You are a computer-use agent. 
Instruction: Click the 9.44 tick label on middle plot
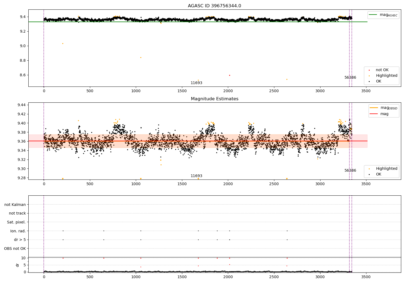(22, 105)
